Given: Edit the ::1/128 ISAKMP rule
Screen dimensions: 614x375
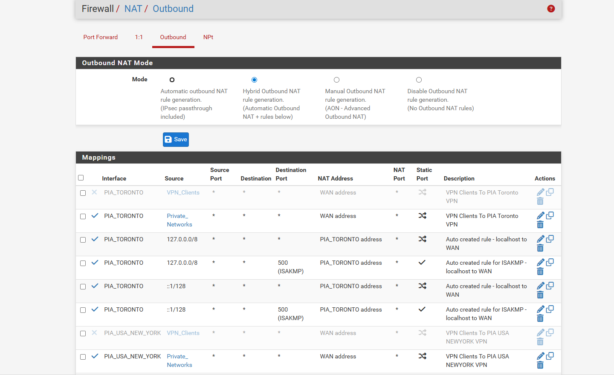Looking at the screenshot, I should [x=540, y=309].
